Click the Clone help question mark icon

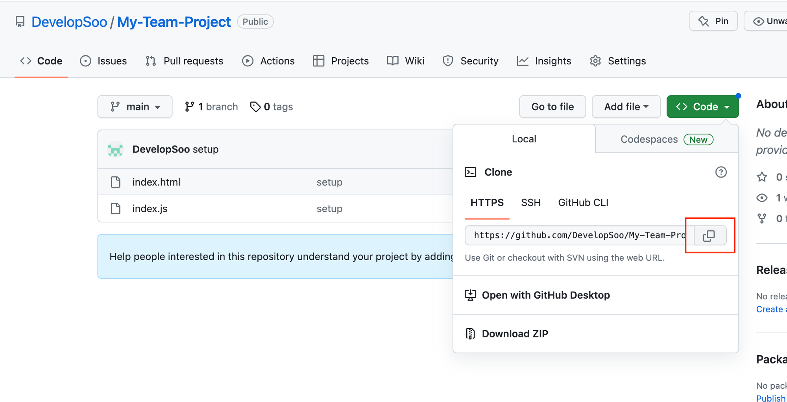point(720,172)
